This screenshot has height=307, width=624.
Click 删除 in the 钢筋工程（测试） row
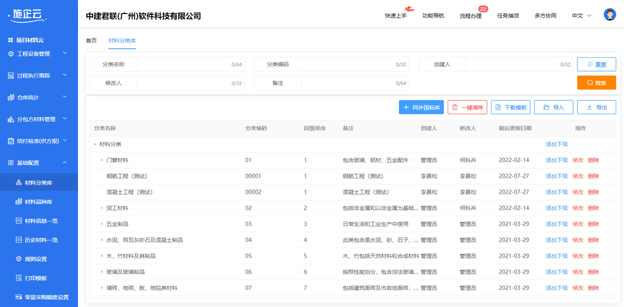tap(593, 177)
